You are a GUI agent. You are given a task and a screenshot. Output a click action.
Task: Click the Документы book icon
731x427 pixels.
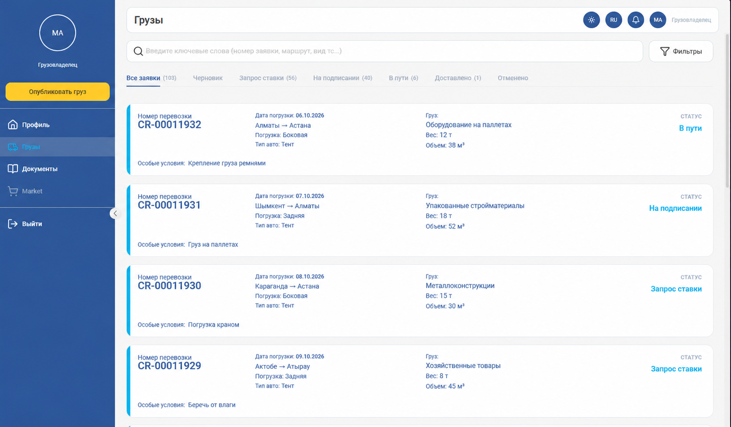click(13, 169)
